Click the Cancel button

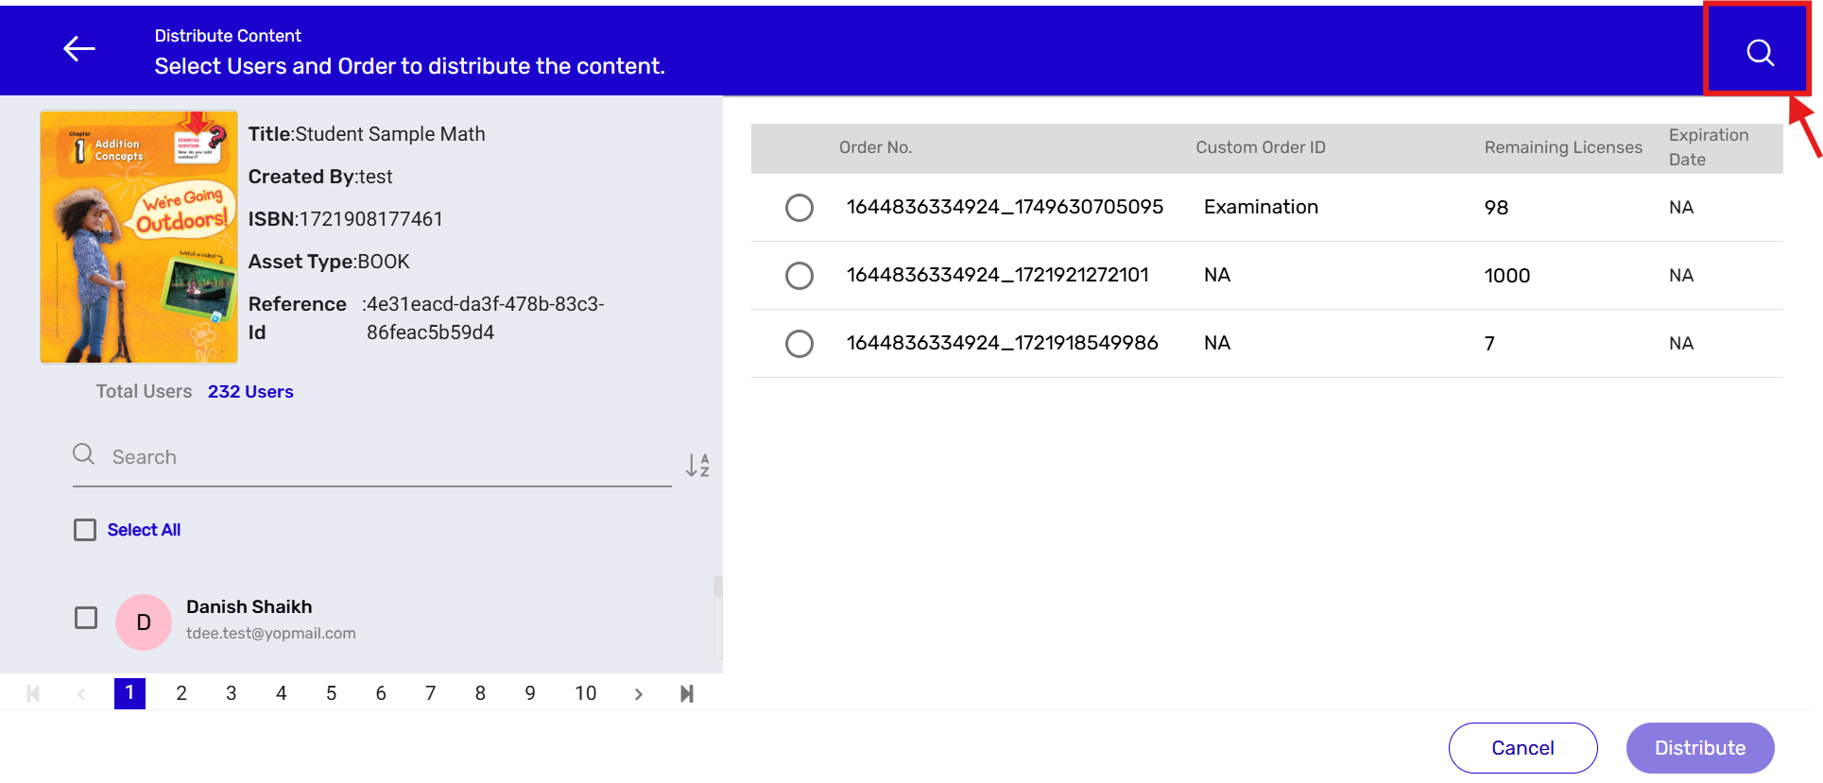[1522, 748]
